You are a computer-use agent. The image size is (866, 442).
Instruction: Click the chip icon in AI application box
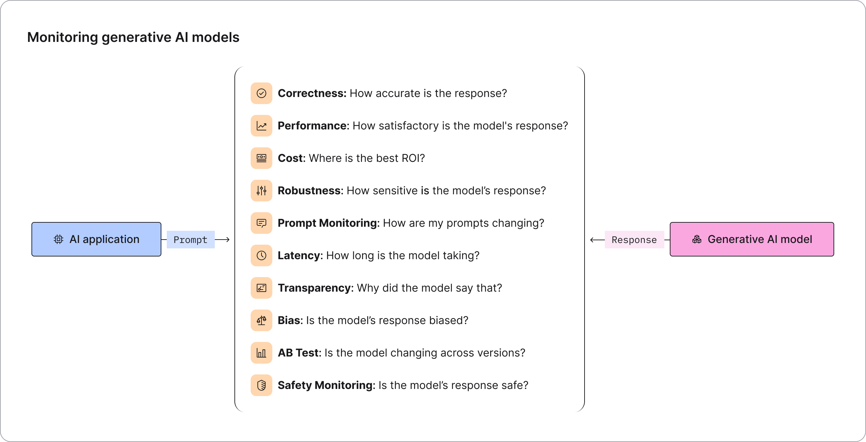[59, 239]
